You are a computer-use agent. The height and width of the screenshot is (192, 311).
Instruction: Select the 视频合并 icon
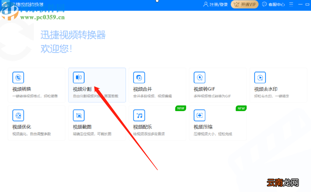139,77
